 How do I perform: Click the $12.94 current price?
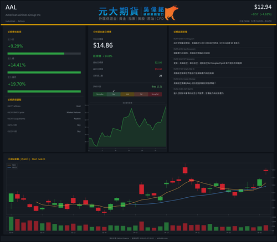(x=263, y=7)
